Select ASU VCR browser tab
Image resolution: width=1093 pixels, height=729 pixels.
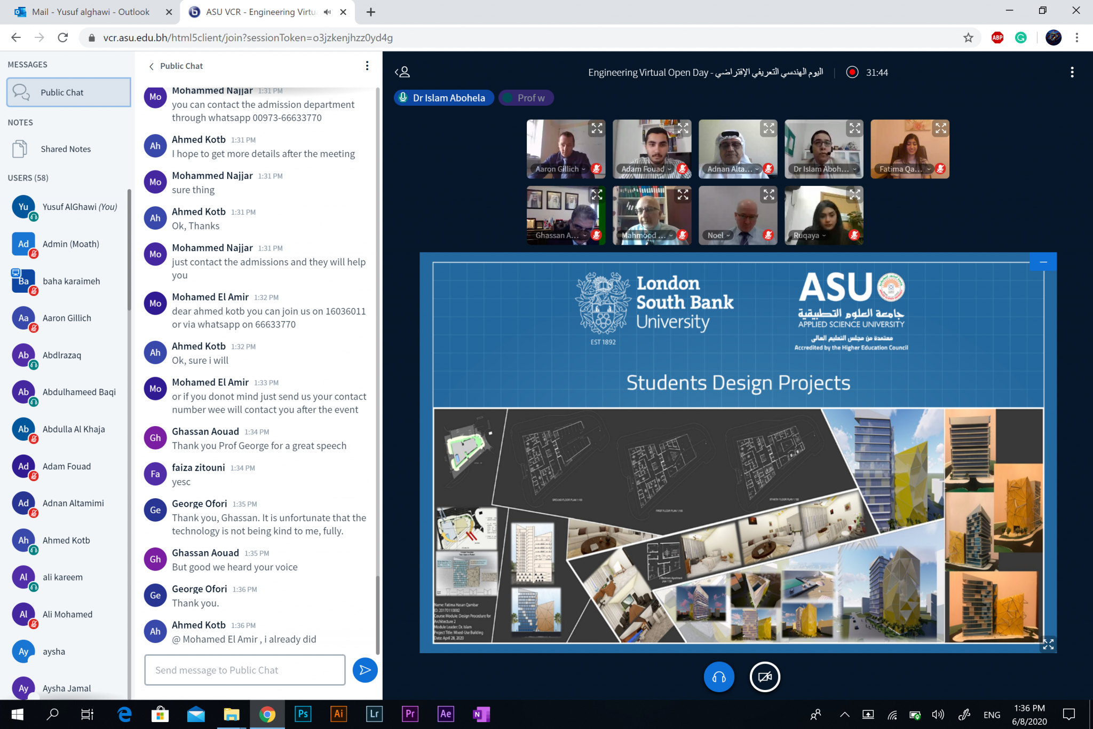[260, 12]
